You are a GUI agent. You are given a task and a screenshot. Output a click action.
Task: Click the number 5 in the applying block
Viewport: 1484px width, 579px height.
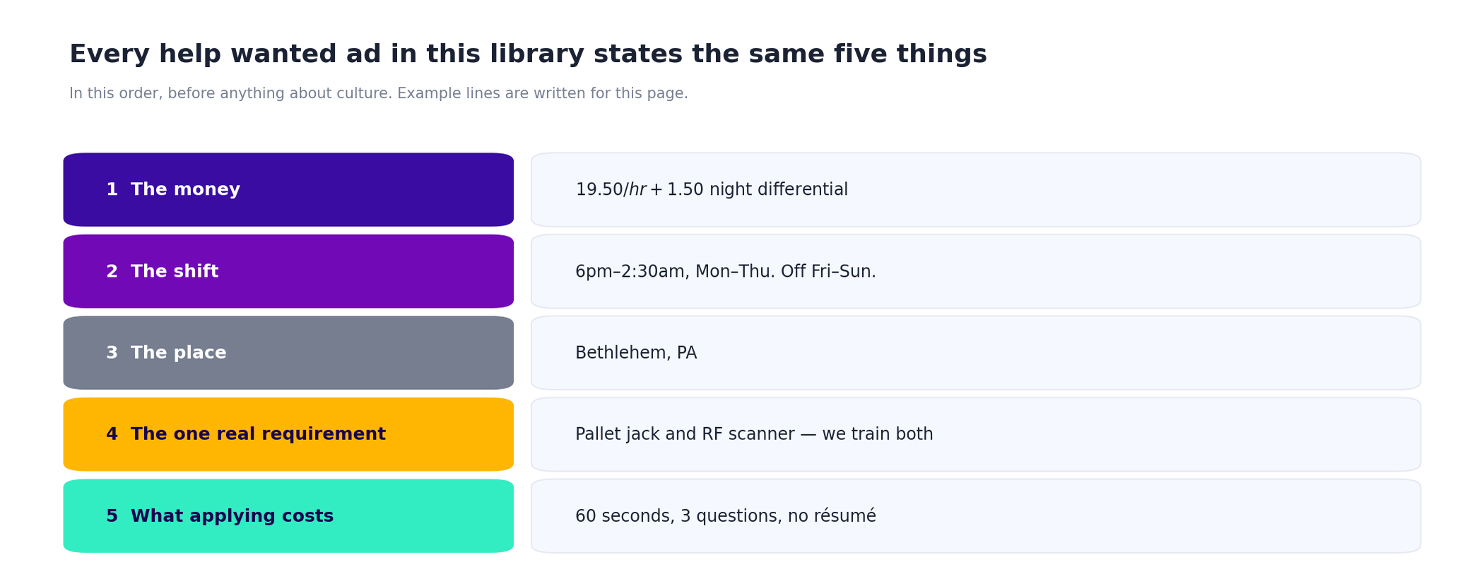click(112, 516)
